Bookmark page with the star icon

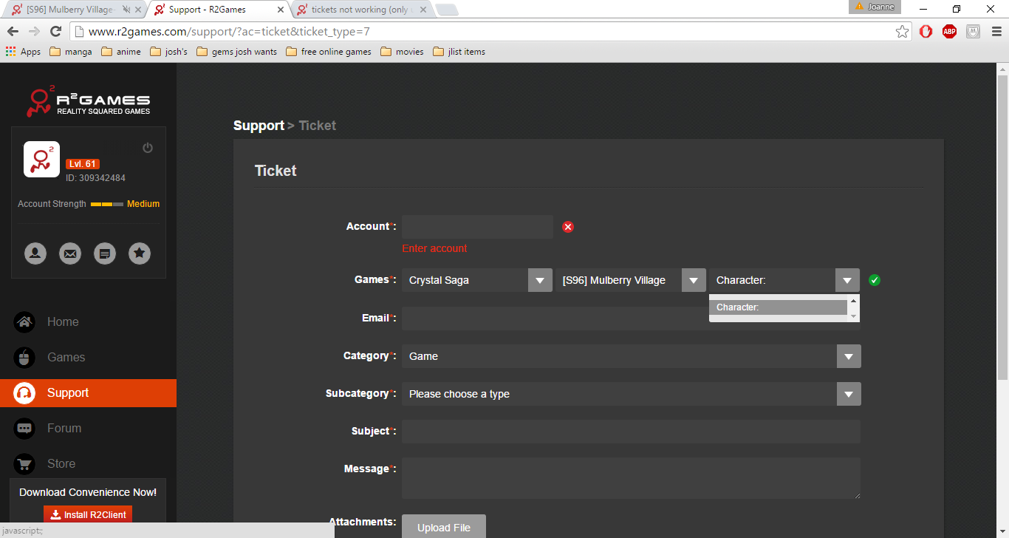(902, 32)
